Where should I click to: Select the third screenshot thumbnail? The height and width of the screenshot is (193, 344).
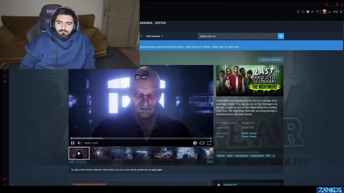[x=122, y=153]
